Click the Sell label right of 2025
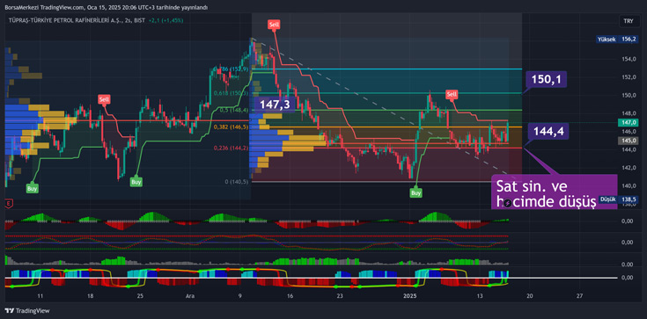The height and width of the screenshot is (319, 647). click(452, 95)
